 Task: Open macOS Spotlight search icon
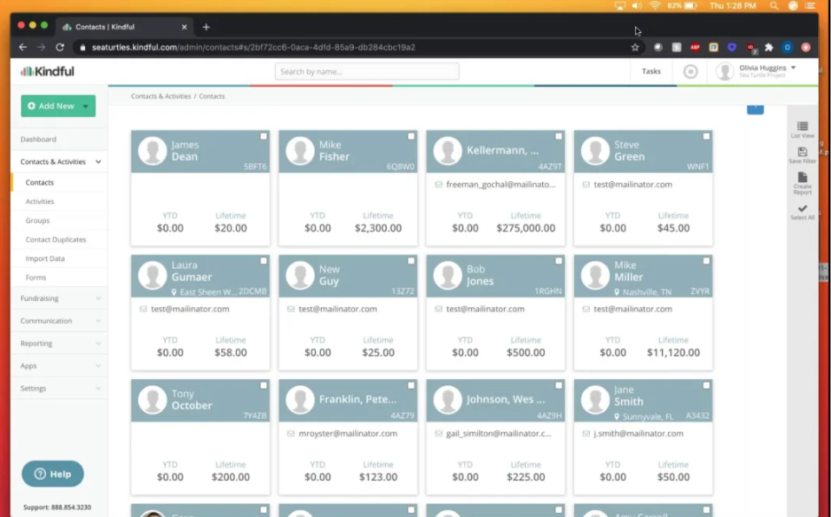774,6
